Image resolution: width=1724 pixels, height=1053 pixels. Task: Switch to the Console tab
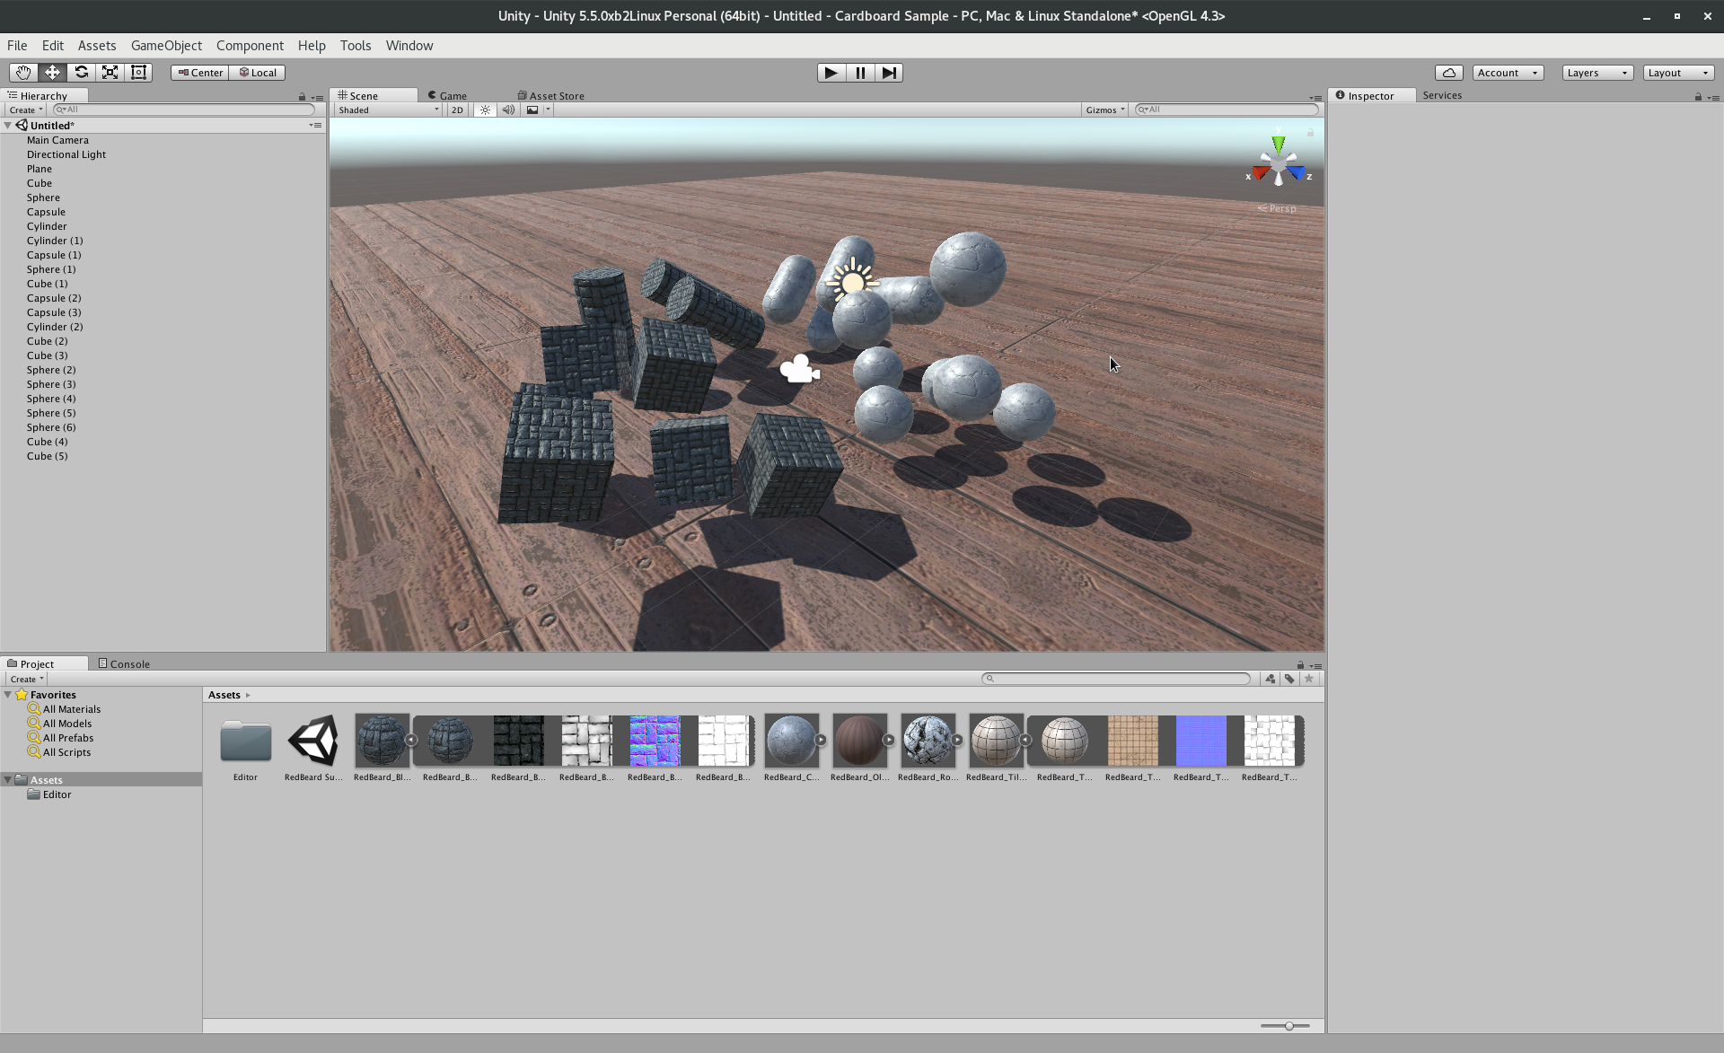point(124,663)
